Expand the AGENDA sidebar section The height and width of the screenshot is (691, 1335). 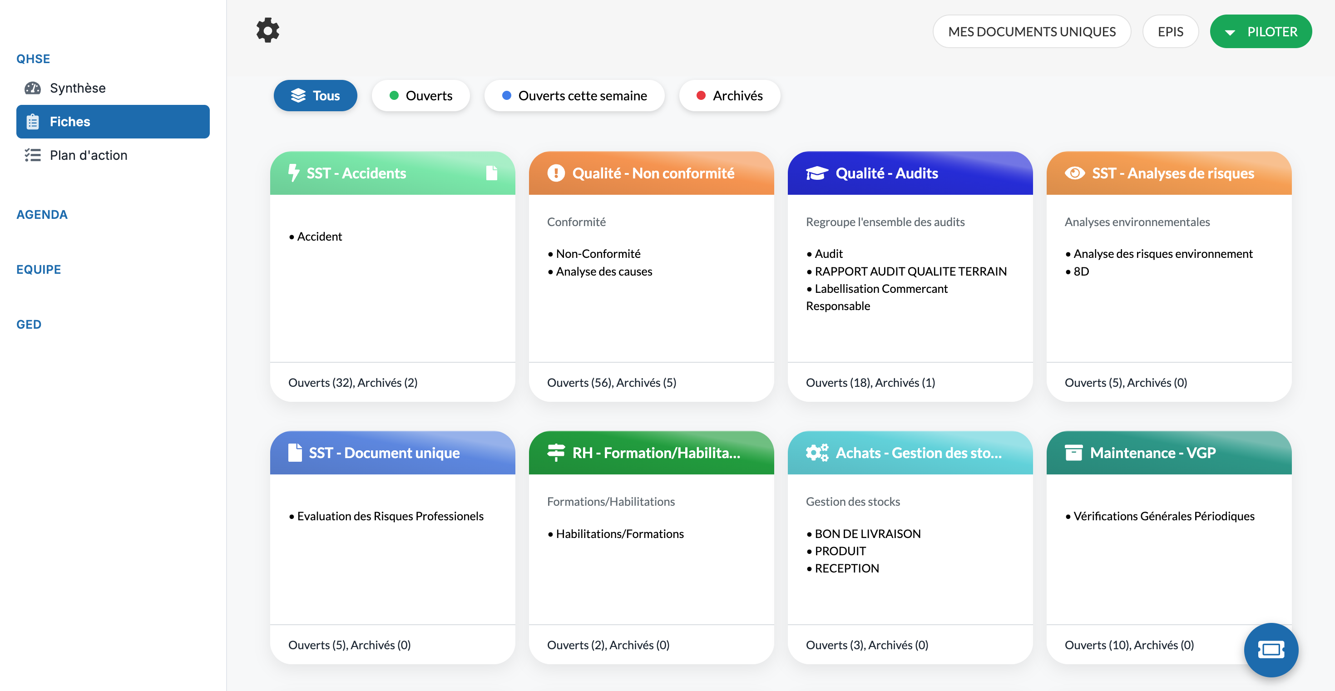pos(42,214)
